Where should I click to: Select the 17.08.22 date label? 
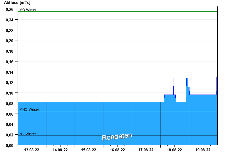click(x=146, y=150)
